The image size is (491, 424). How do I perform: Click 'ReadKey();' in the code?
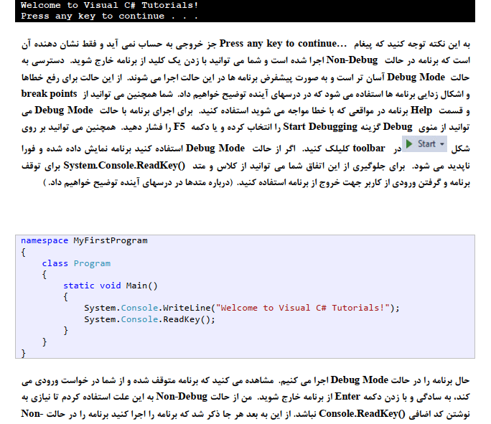[x=189, y=319]
